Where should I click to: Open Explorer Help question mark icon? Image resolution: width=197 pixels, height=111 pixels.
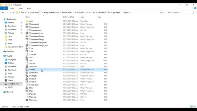(195, 8)
